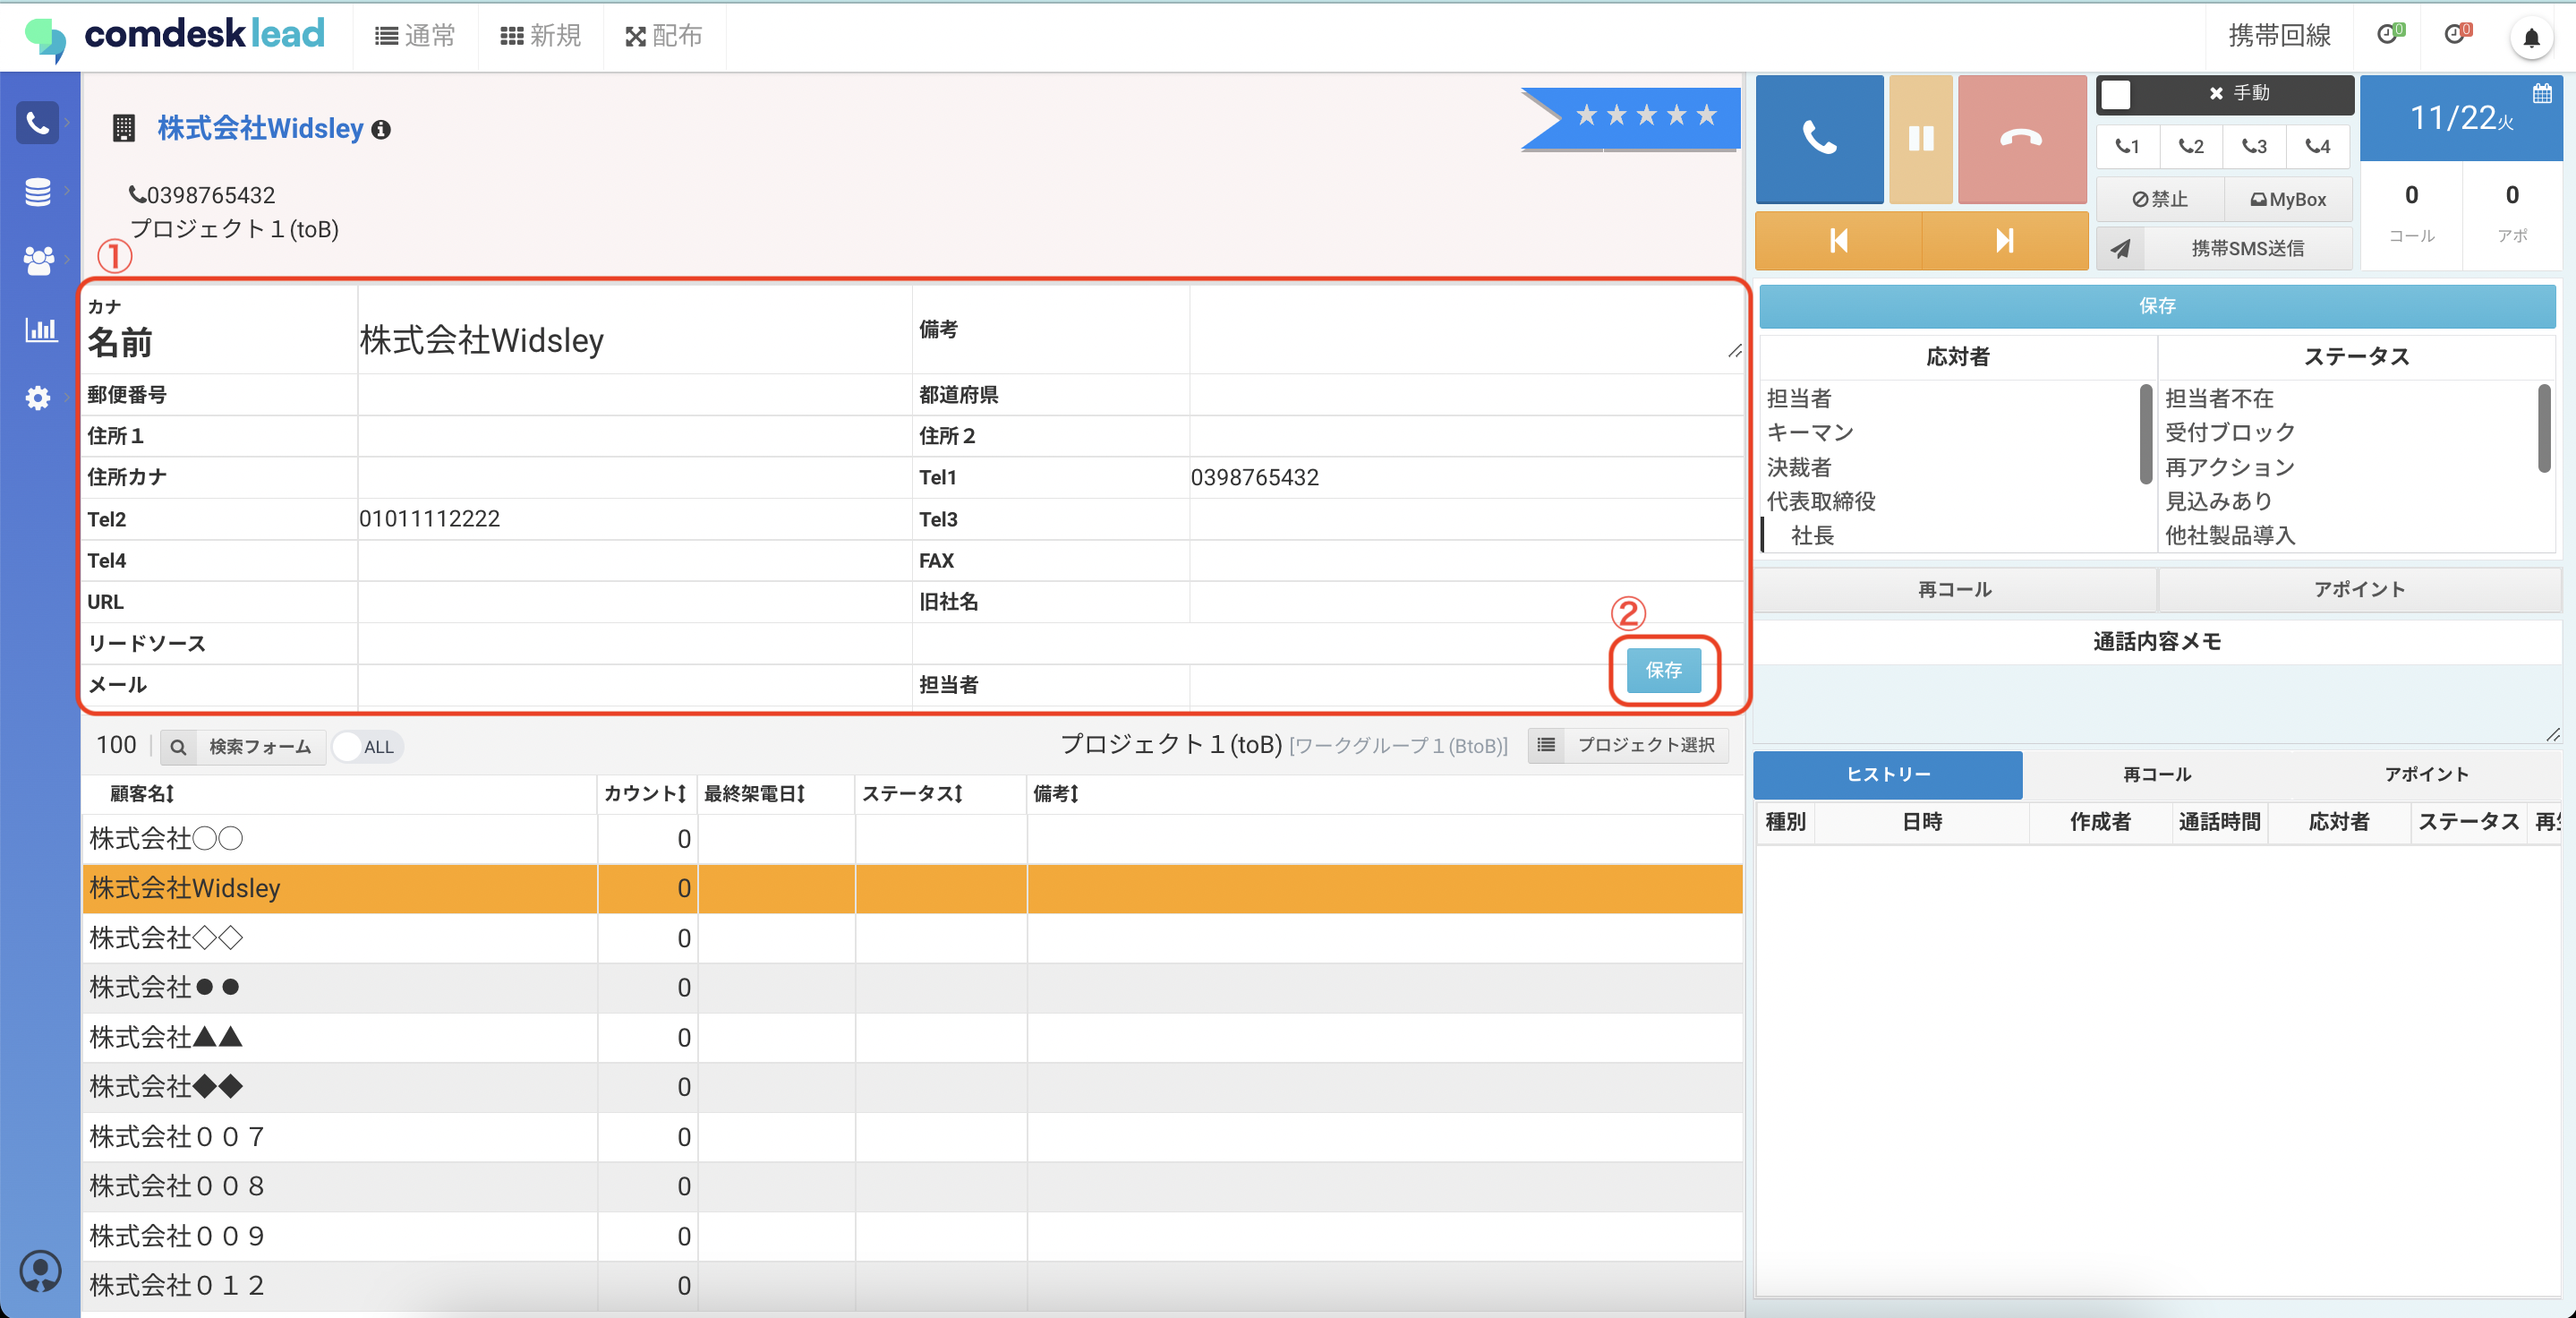Image resolution: width=2576 pixels, height=1318 pixels.
Task: Open the database icon in sidebar
Action: 38,191
